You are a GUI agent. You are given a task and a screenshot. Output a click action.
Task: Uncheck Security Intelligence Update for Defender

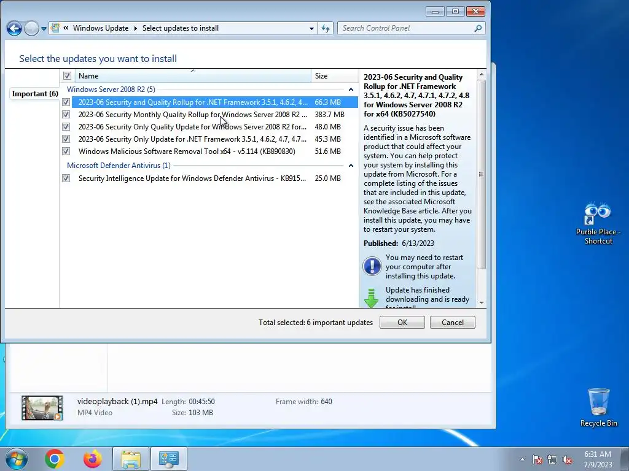pyautogui.click(x=66, y=178)
